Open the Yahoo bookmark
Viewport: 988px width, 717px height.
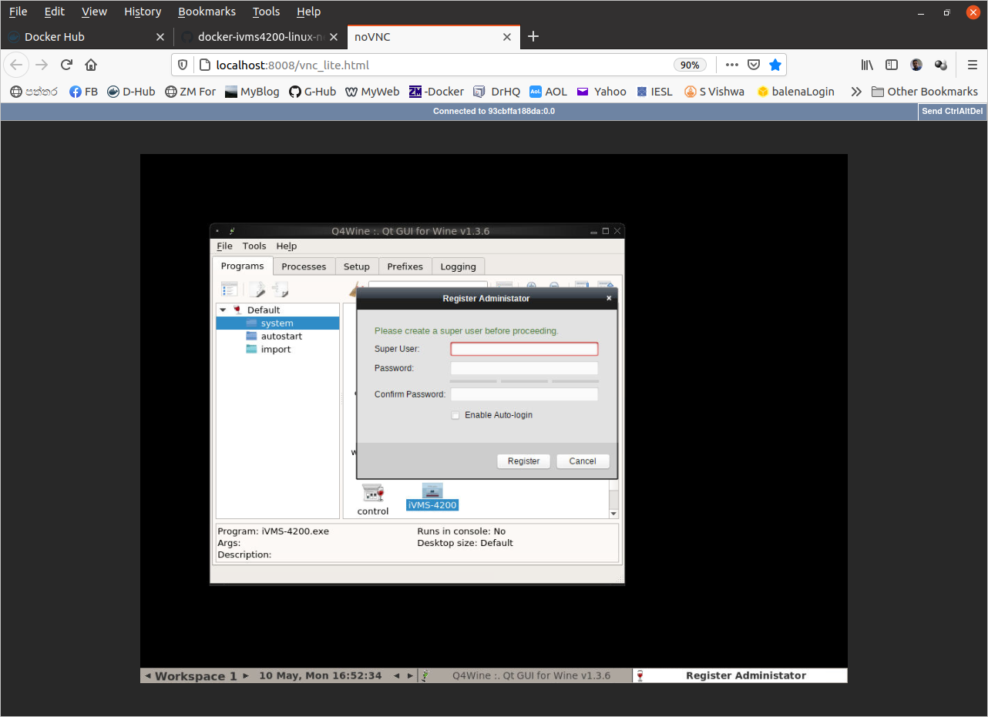tap(601, 91)
